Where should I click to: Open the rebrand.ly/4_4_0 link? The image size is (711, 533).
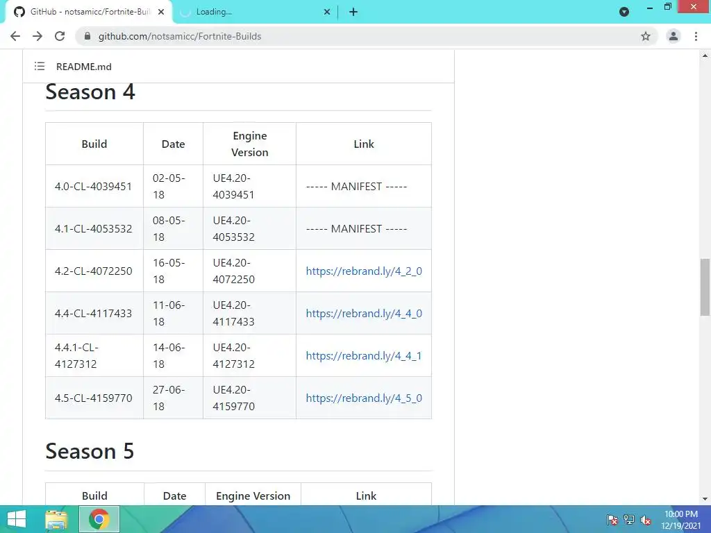pos(364,313)
